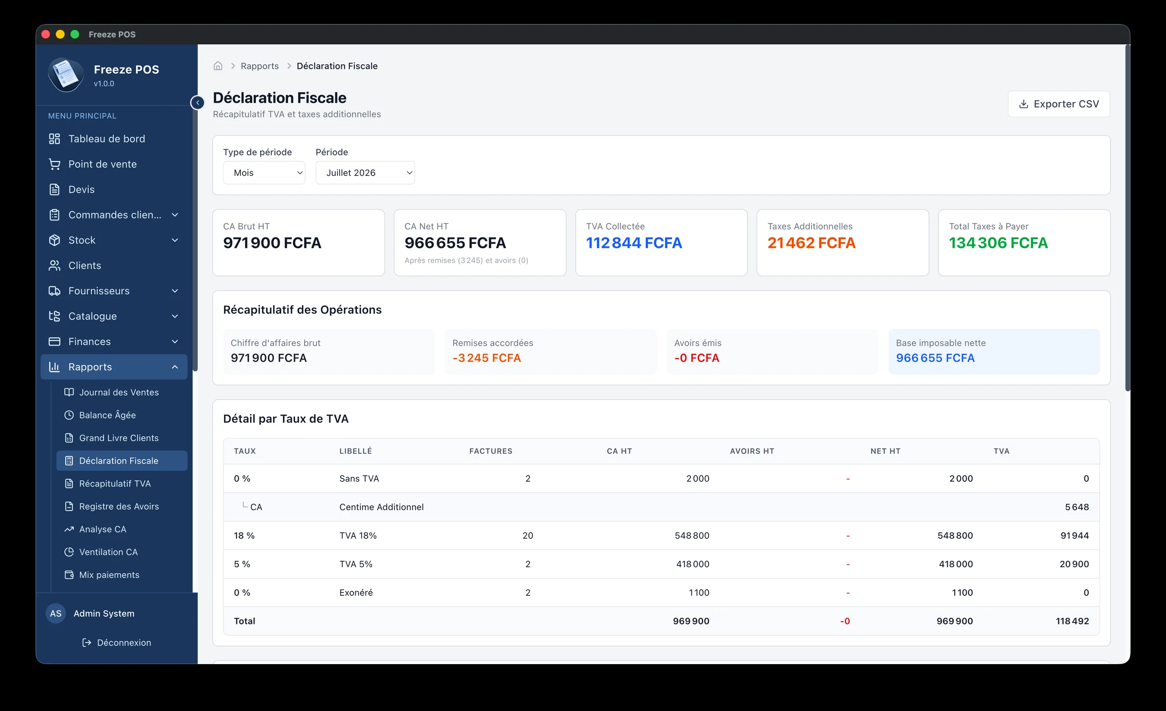Click Rapports in the breadcrumb
The height and width of the screenshot is (711, 1166).
pos(260,66)
